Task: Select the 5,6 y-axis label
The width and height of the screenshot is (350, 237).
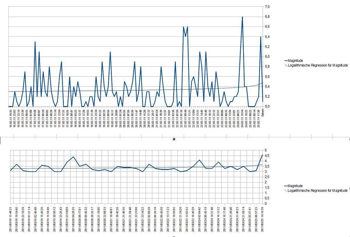Action: pos(267,77)
